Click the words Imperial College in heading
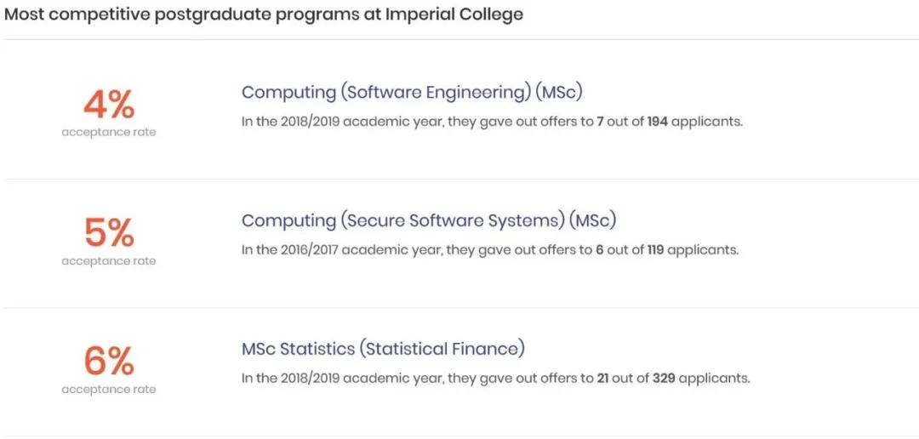 click(x=454, y=15)
